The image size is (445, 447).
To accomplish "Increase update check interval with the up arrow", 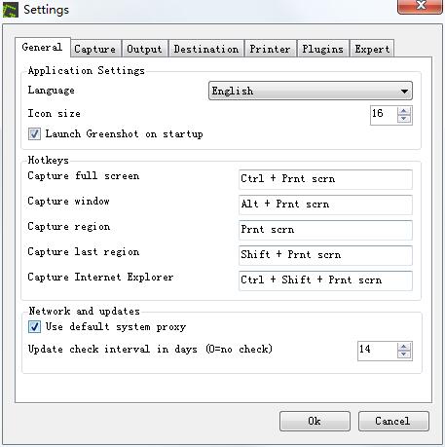I will (404, 347).
